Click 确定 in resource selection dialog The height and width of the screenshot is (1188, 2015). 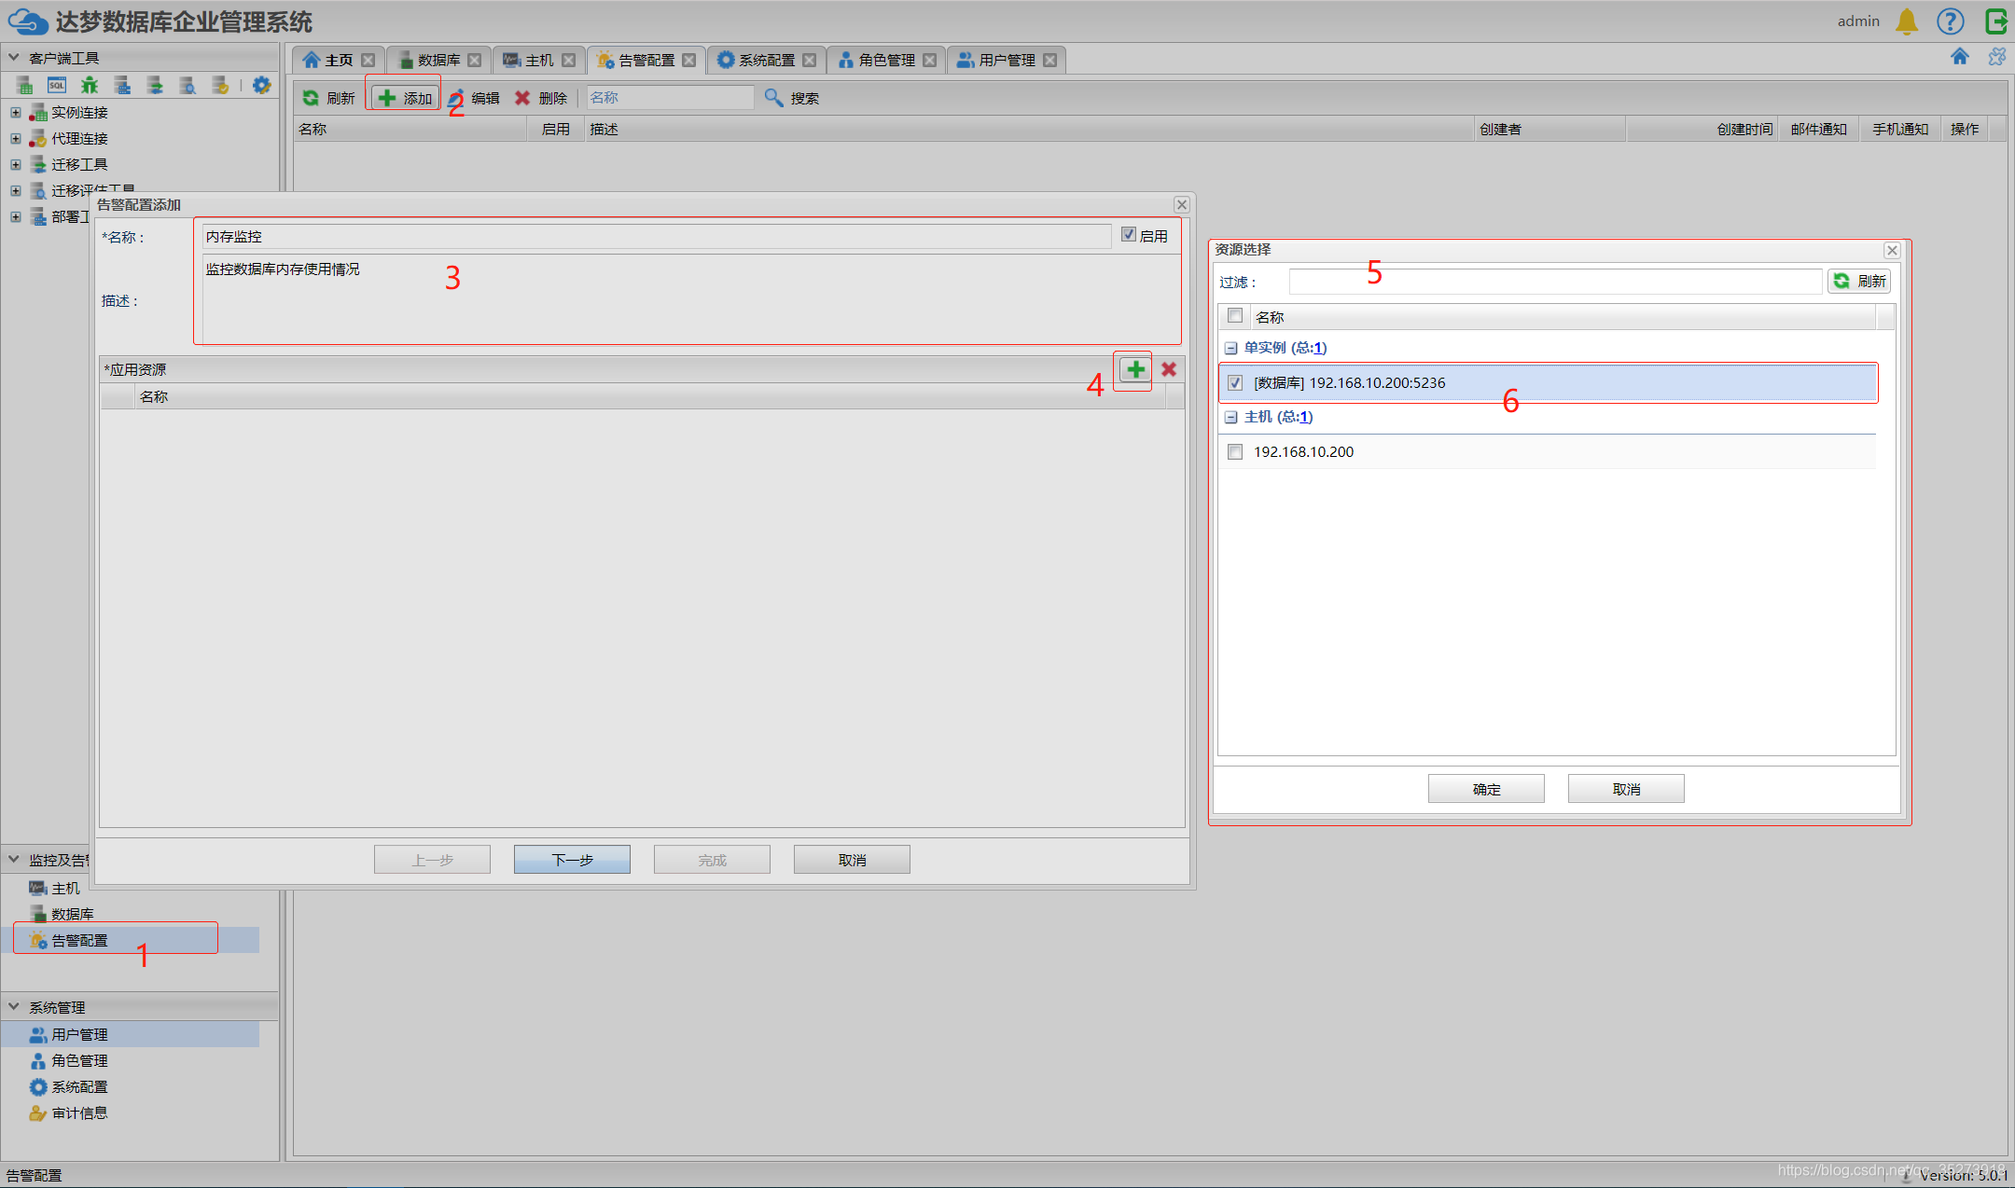tap(1485, 789)
